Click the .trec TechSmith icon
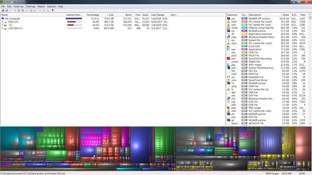 229,58
